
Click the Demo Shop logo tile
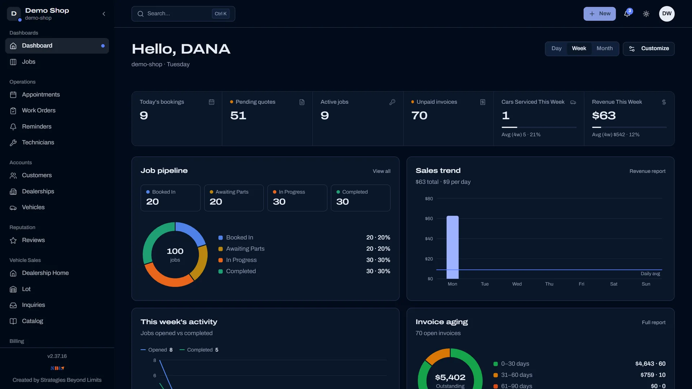coord(14,14)
